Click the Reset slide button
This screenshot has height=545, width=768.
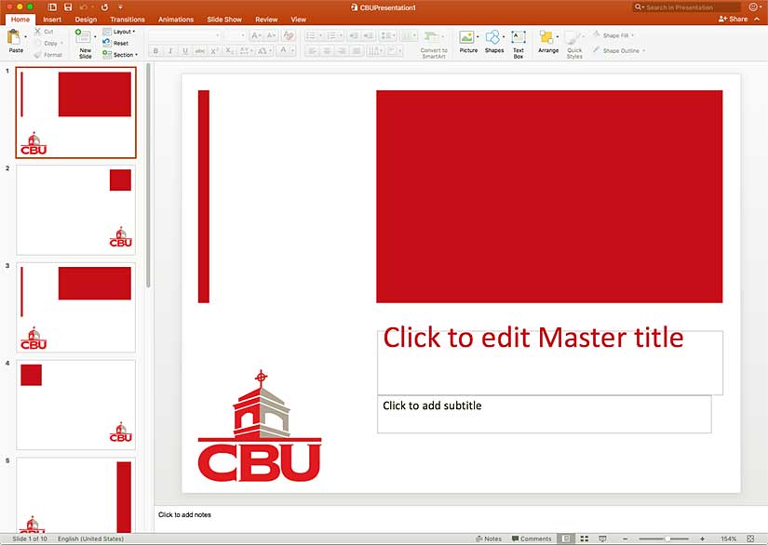115,43
